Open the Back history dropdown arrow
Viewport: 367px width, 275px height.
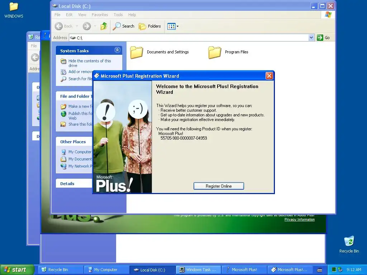click(x=77, y=26)
